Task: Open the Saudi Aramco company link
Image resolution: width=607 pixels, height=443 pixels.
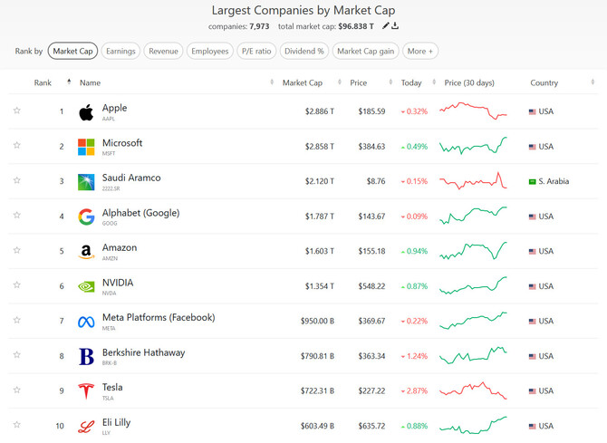Action: coord(131,178)
